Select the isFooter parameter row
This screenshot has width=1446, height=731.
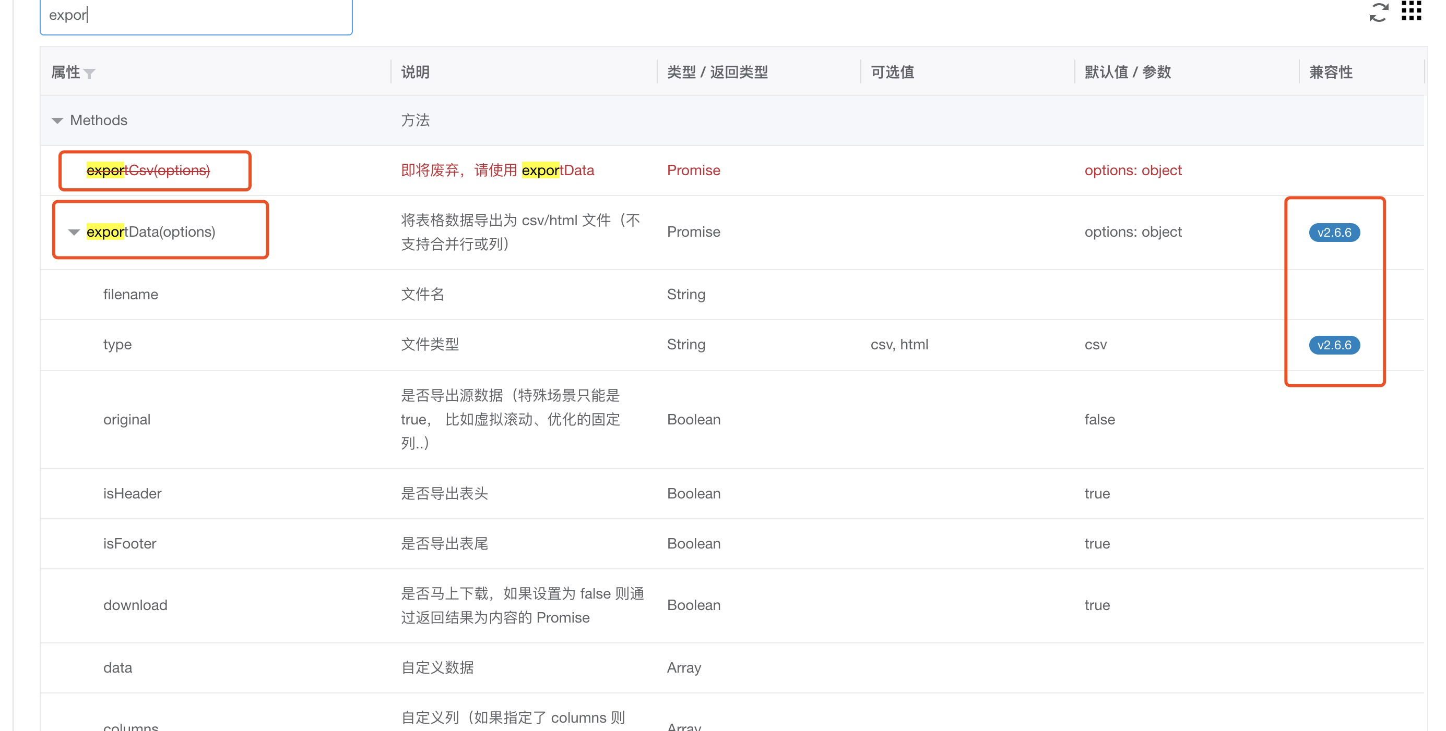(x=129, y=543)
